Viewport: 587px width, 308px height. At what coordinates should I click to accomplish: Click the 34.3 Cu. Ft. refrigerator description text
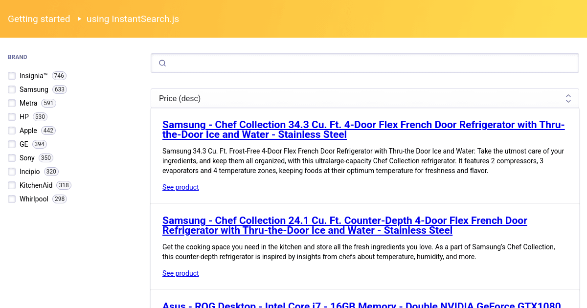pos(363,161)
